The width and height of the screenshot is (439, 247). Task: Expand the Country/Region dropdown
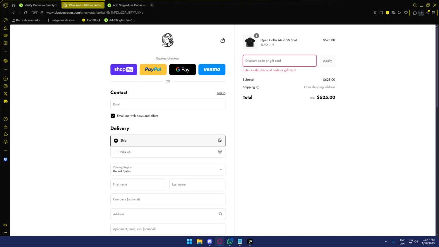(x=168, y=169)
